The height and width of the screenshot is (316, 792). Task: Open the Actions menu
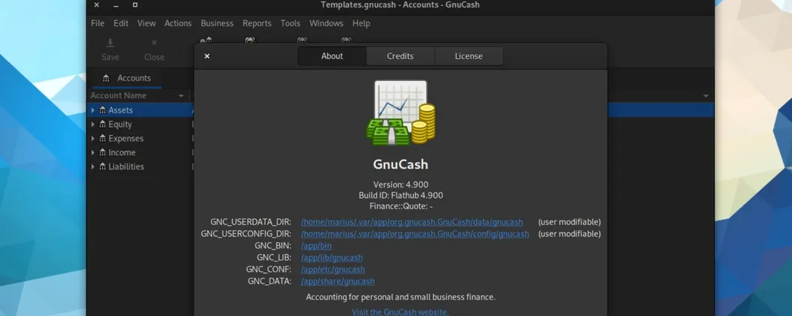[x=178, y=23]
